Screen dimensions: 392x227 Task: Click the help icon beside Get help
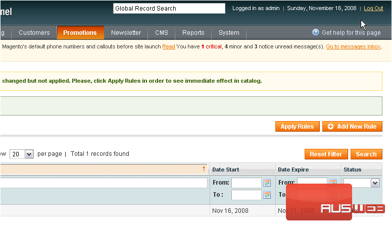(x=316, y=32)
